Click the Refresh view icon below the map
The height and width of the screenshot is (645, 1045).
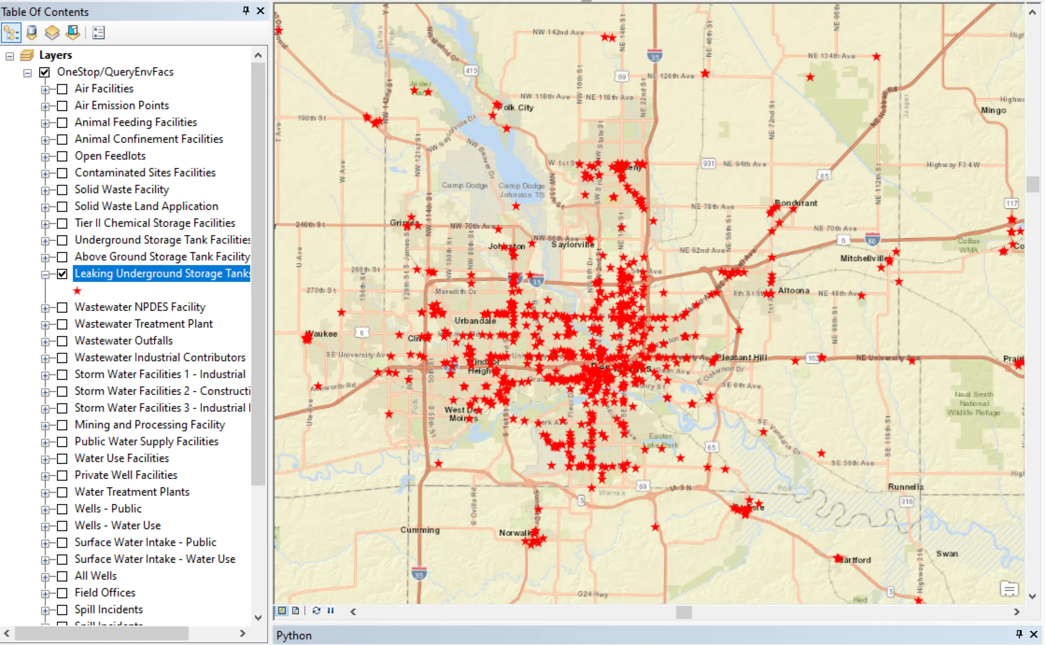[317, 610]
